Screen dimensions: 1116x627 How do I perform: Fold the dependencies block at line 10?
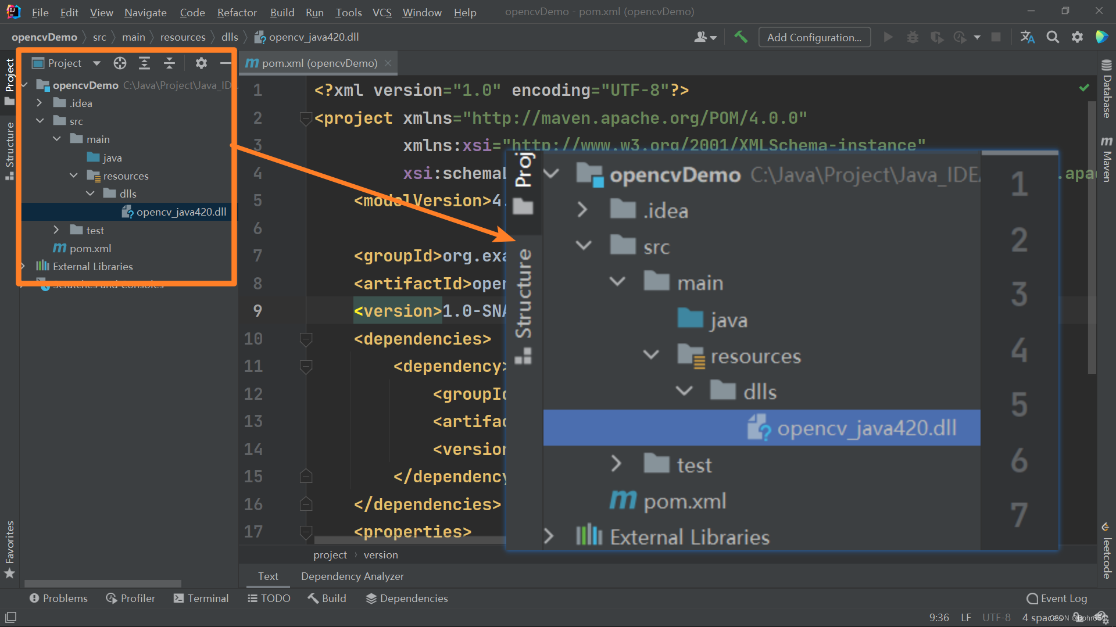[306, 339]
